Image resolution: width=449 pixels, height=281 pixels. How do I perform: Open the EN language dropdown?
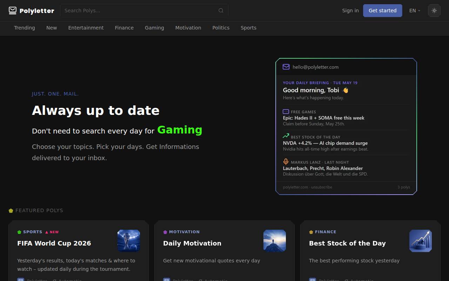[415, 11]
